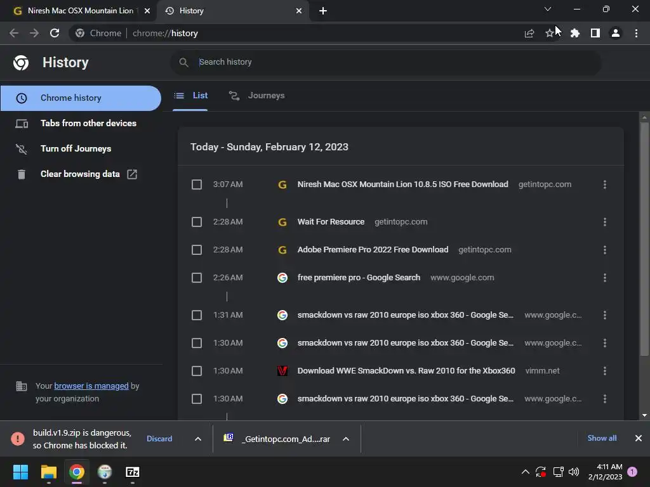This screenshot has height=487, width=650.
Task: Click the external link icon beside Clear browsing data
Action: tap(132, 174)
